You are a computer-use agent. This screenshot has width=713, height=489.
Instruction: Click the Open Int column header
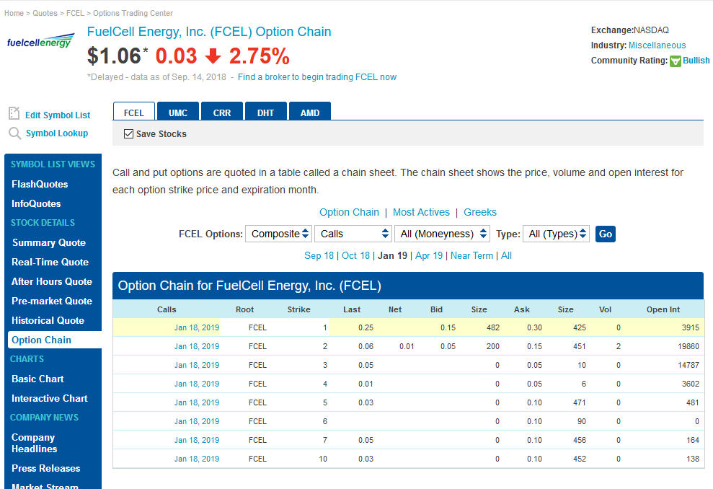pyautogui.click(x=663, y=309)
